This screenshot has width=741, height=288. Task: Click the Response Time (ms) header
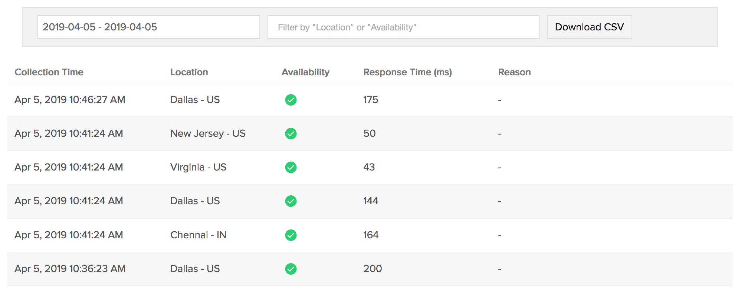pyautogui.click(x=407, y=72)
